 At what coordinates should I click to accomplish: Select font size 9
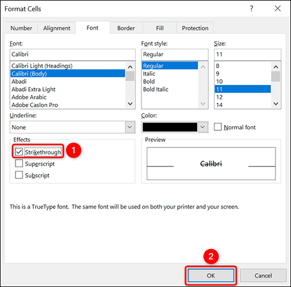tap(243, 73)
